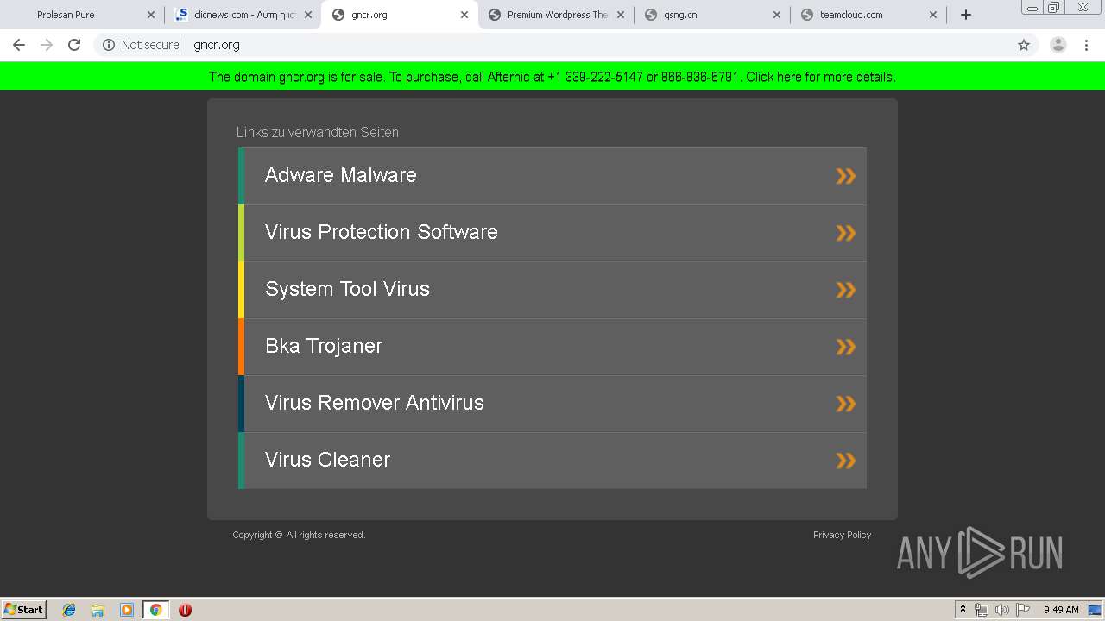This screenshot has height=621, width=1105.
Task: Click orange arrows on Virus Remover Antivirus row
Action: pos(846,404)
